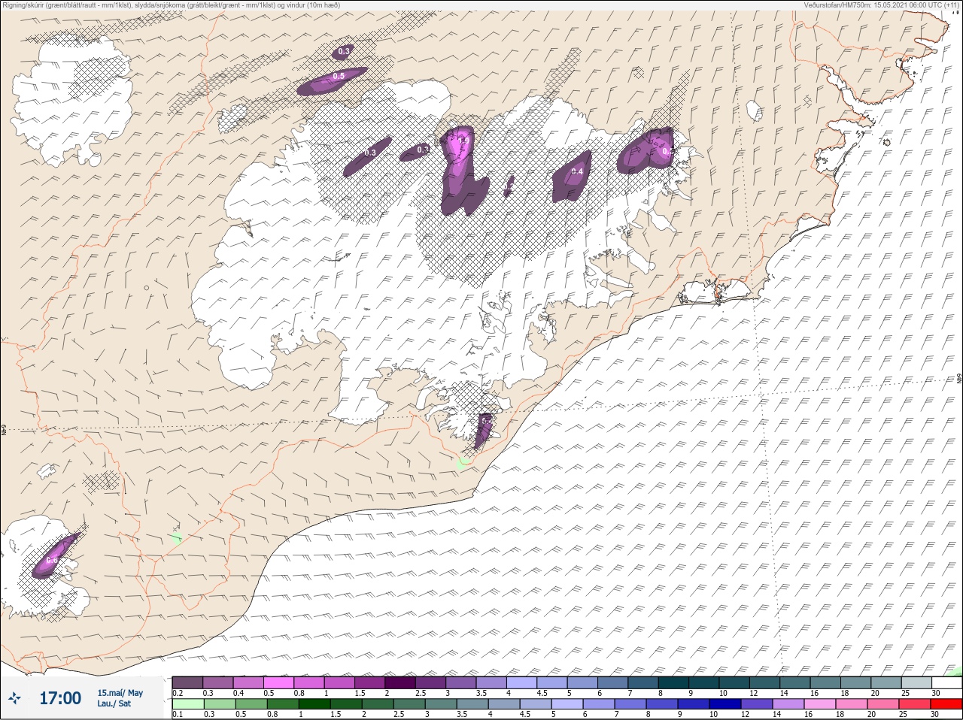Click lower legend swatch starting at 1 (dark green)

pyautogui.click(x=314, y=704)
